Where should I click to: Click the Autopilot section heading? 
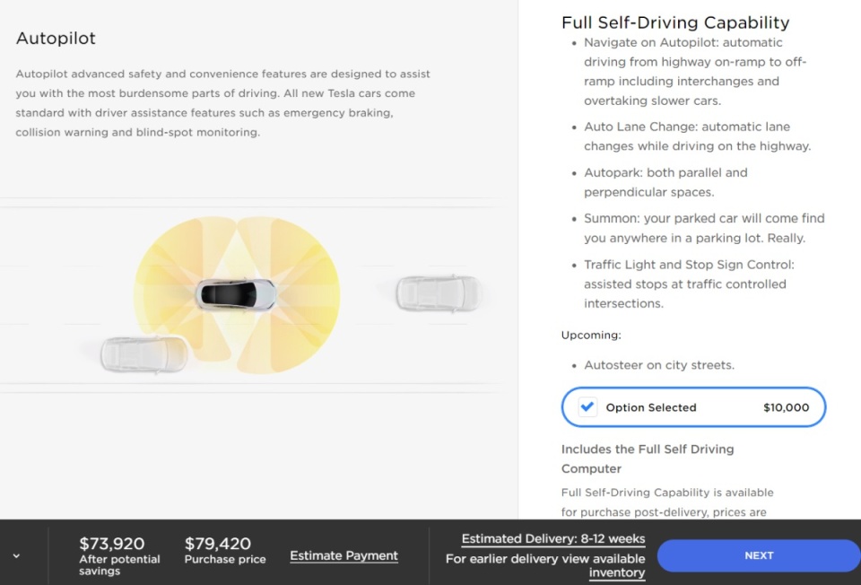tap(56, 39)
